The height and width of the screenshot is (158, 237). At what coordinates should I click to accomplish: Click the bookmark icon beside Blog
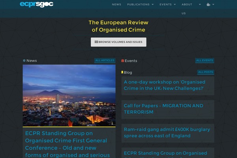122,72
